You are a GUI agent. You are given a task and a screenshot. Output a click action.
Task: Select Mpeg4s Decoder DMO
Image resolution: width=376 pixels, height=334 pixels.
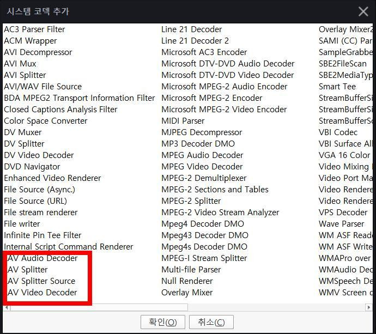click(x=204, y=247)
